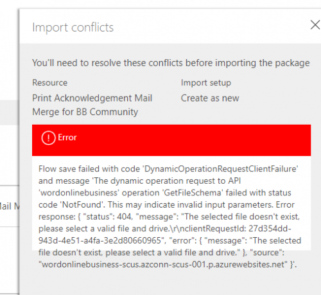
Task: Click the Import setup column header
Action: tap(206, 83)
